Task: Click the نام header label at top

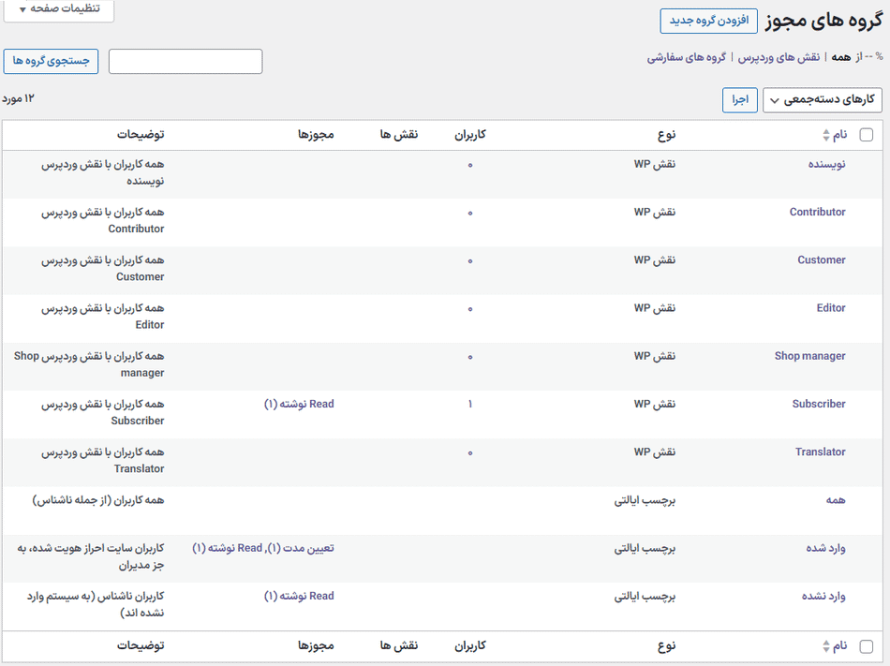Action: tap(840, 135)
